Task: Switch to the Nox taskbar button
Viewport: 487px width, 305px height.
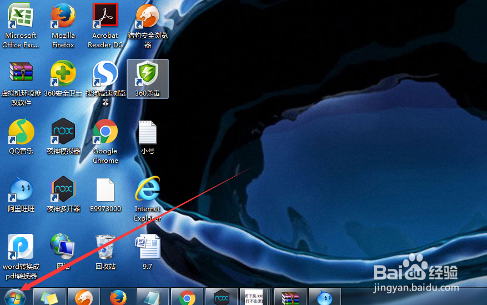Action: 222,297
